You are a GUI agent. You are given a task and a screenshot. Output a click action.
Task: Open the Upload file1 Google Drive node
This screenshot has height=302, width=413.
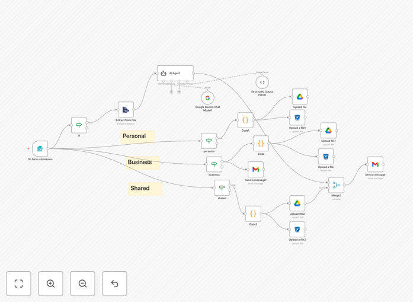coord(328,131)
